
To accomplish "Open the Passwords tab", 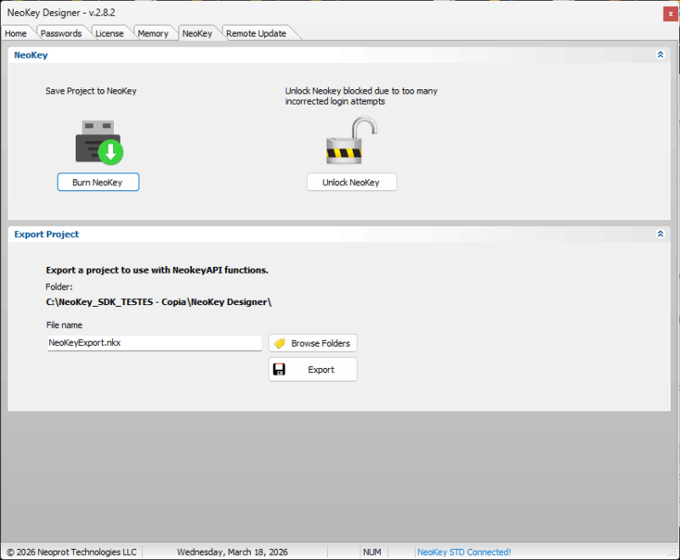I will (61, 33).
